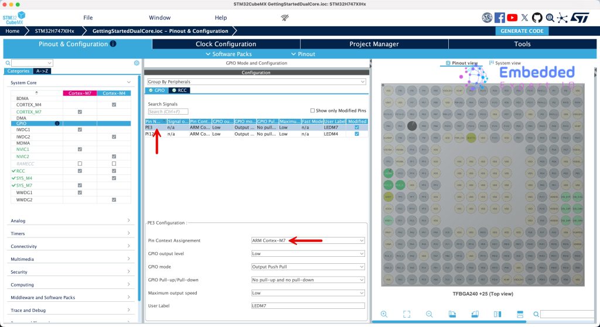Open the Group By Peripherals dropdown

click(256, 82)
